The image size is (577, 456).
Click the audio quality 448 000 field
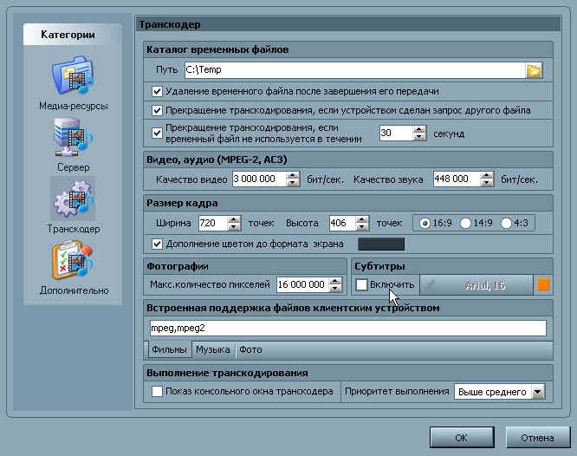457,179
